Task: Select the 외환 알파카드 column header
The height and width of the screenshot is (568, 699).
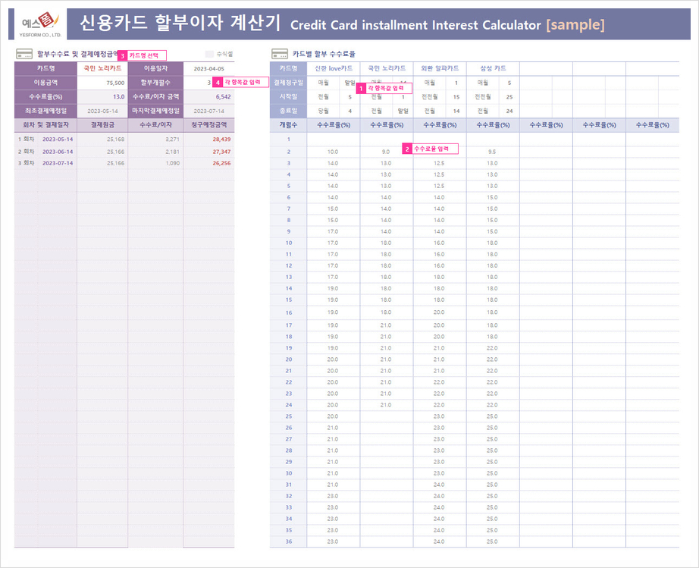Action: (440, 68)
